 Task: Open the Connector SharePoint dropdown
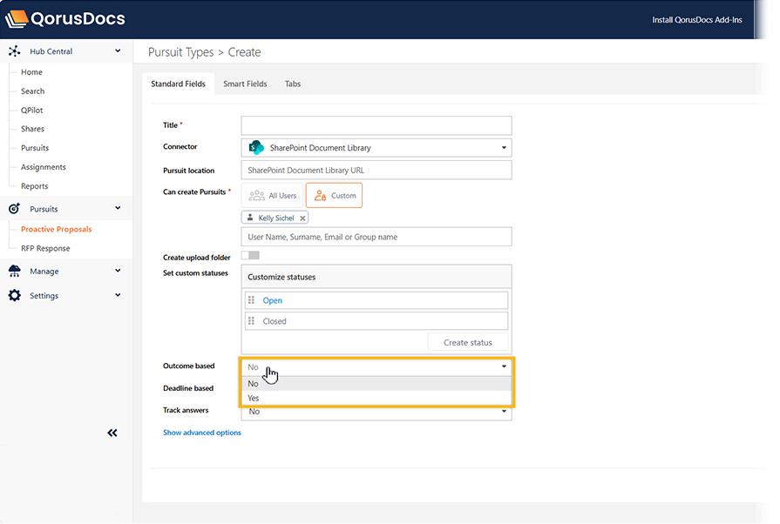(x=376, y=148)
